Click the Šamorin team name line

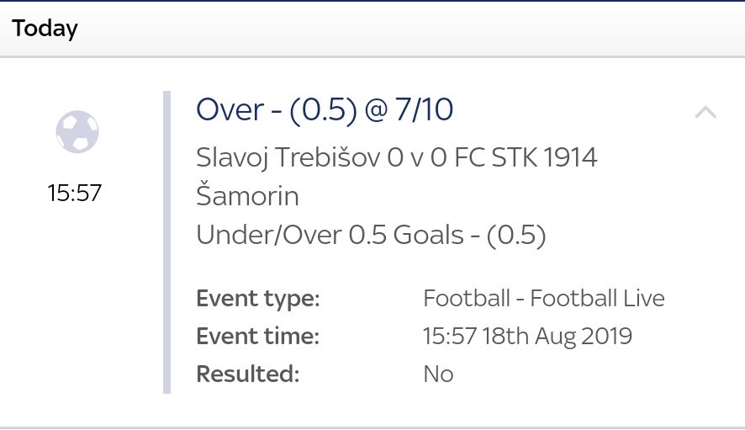click(247, 195)
